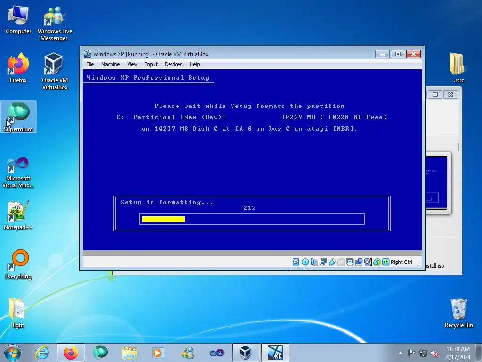Viewport: 482px width, 362px height.
Task: Click the CPU virtualization status icon
Action: coord(368,262)
